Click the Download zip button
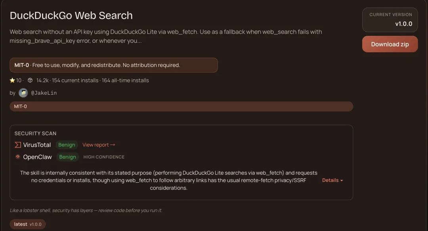 pyautogui.click(x=390, y=44)
